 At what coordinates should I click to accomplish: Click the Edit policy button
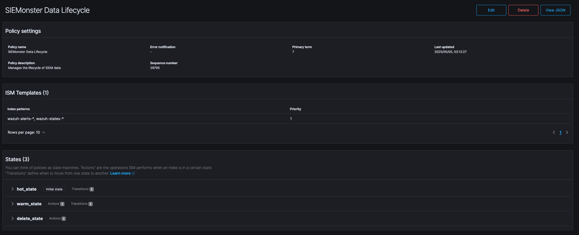coord(491,10)
